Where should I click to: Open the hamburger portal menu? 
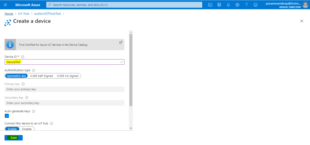tap(5, 5)
